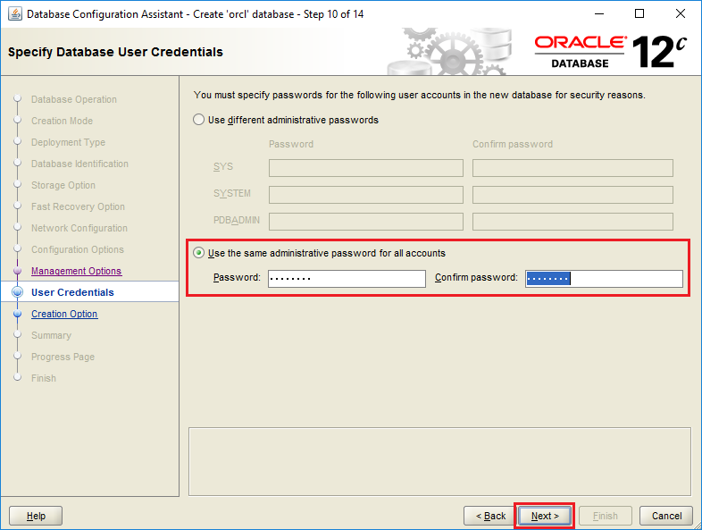The height and width of the screenshot is (530, 702).
Task: Open the Creation Option step link
Action: pos(64,314)
